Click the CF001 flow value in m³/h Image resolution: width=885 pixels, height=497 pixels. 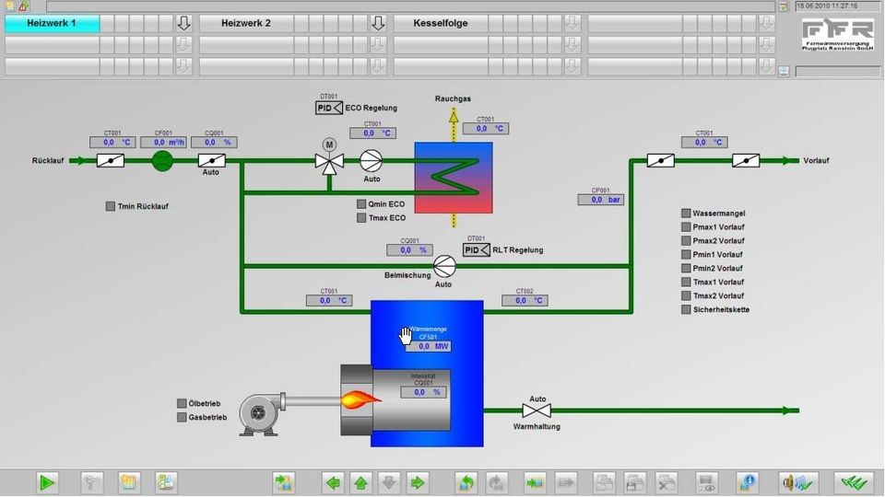[163, 143]
